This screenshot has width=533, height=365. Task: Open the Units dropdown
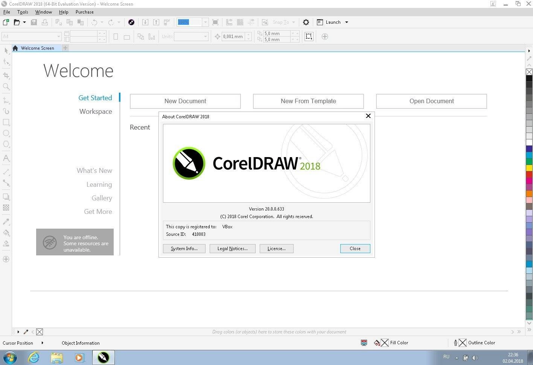tap(206, 37)
